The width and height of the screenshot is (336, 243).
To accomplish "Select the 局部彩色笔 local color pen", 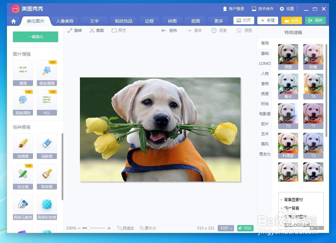I will click(47, 207).
